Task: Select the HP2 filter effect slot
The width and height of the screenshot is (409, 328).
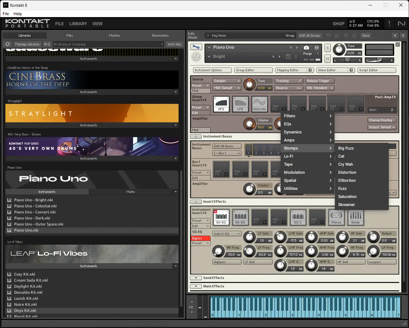Action: click(x=221, y=104)
